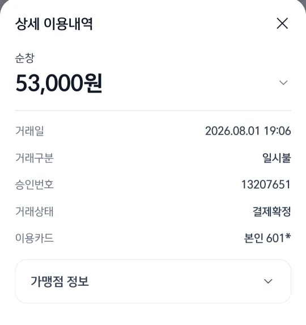Close the 상세 이용내역 dialog
The image size is (306, 325).
click(282, 23)
